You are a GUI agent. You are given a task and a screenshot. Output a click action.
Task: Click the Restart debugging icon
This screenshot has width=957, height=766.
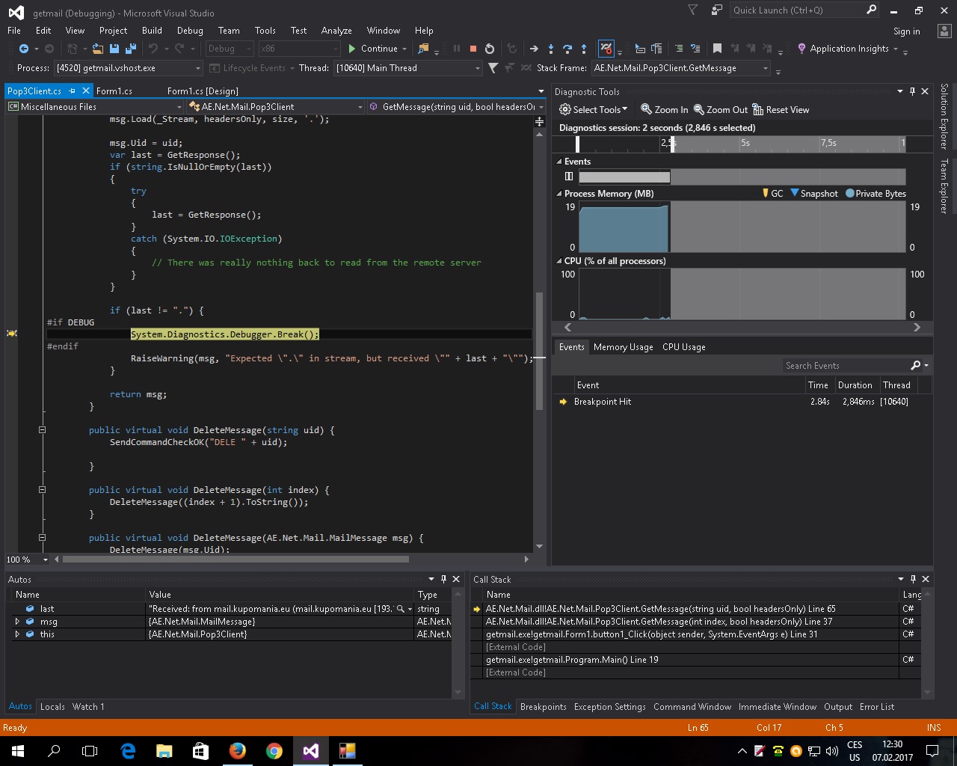pos(490,49)
